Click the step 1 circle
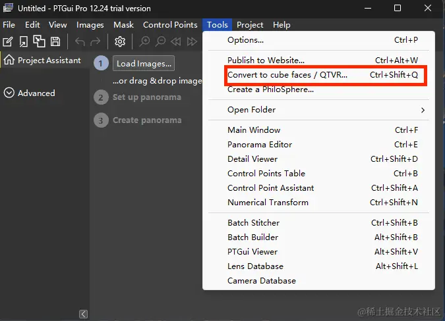This screenshot has height=321, width=445. point(101,63)
